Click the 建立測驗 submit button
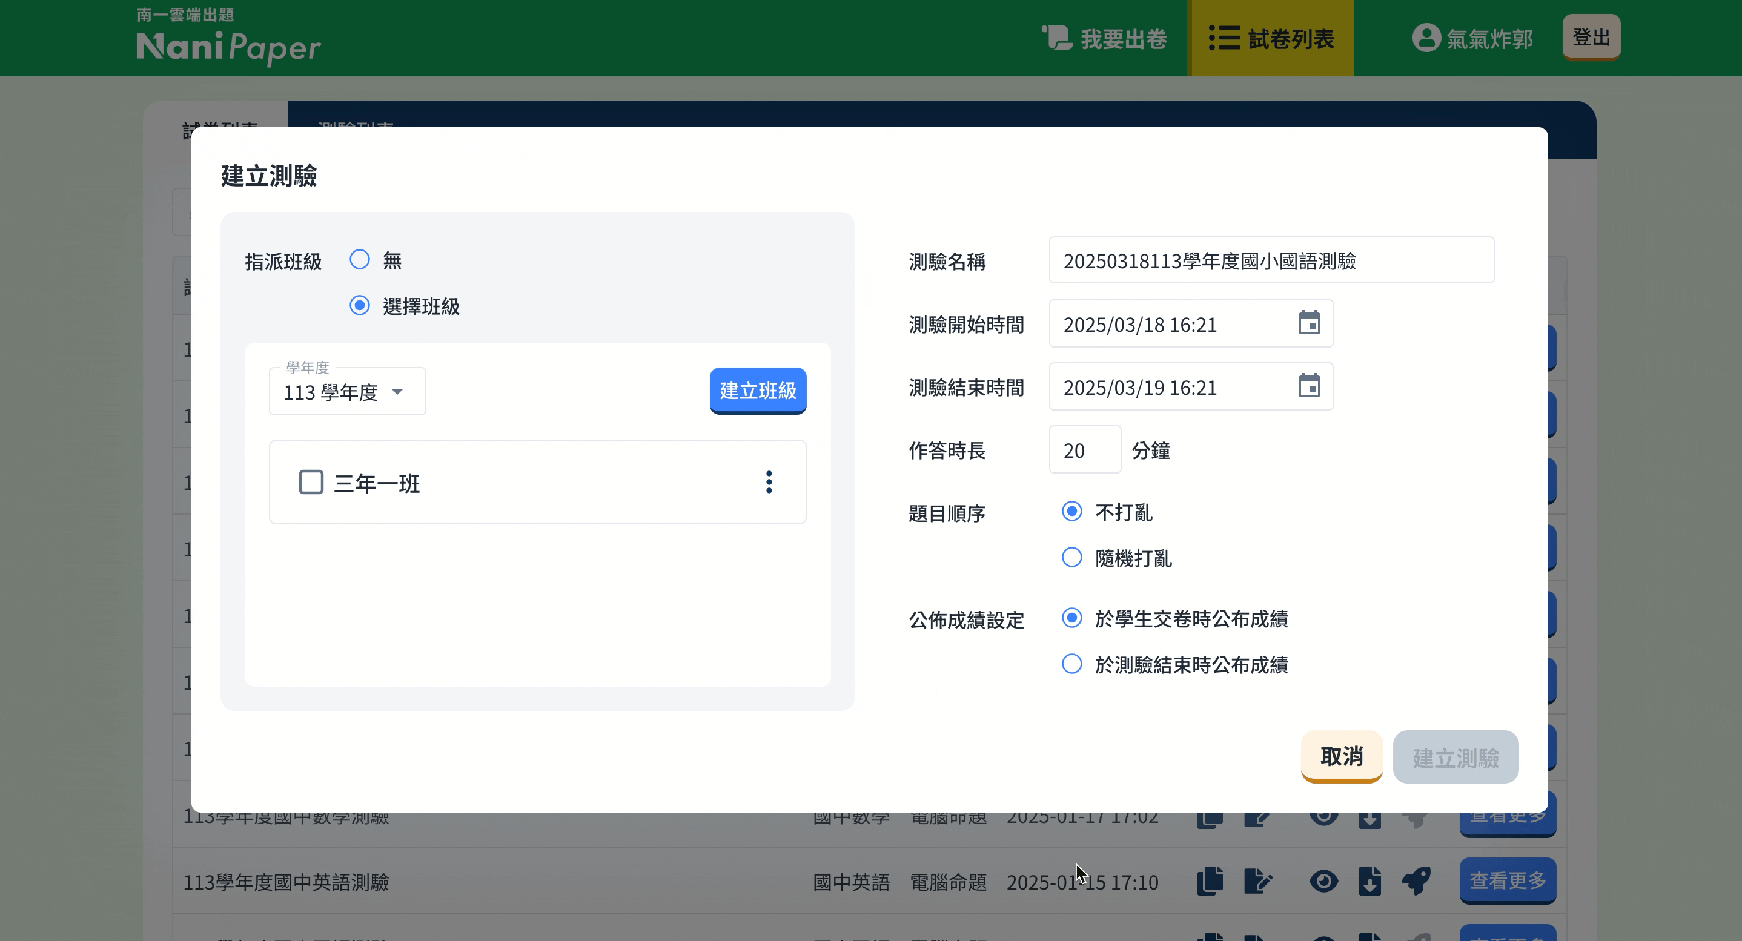 click(1456, 757)
